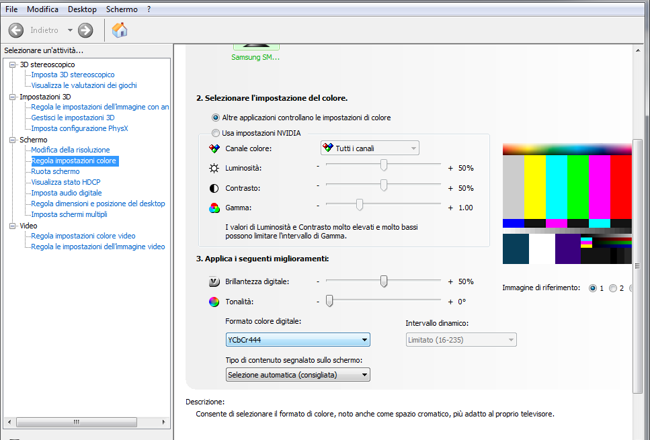The width and height of the screenshot is (650, 440).
Task: Click the Samsung monitor icon
Action: [x=256, y=46]
